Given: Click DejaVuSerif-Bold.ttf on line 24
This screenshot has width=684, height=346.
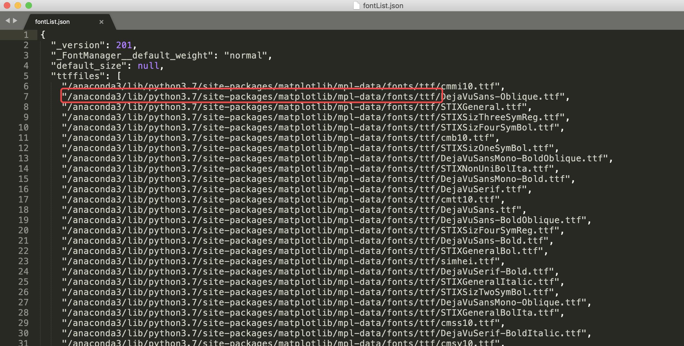Looking at the screenshot, I should (495, 272).
